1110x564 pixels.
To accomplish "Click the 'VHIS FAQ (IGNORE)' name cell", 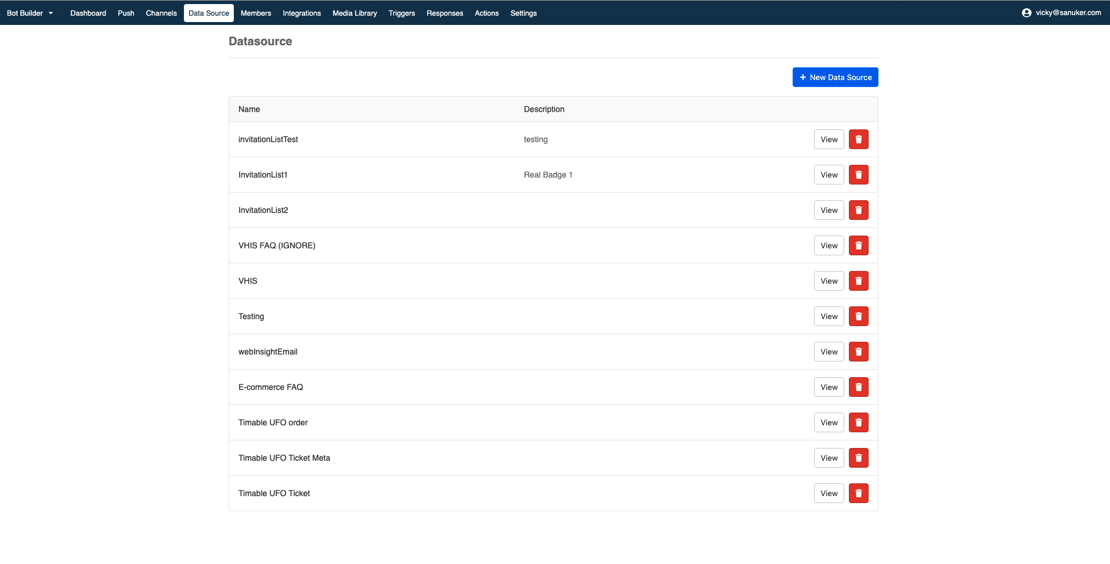I will (x=277, y=245).
